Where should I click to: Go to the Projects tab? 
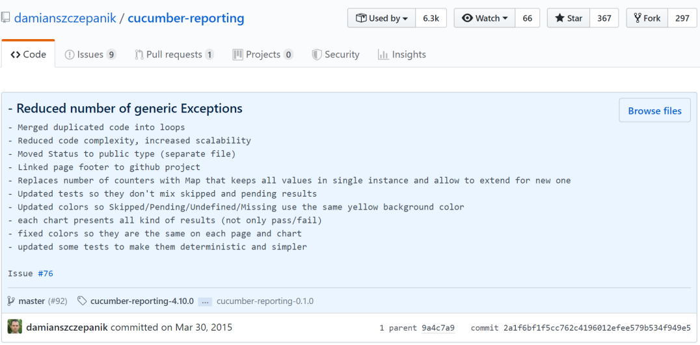coord(262,55)
